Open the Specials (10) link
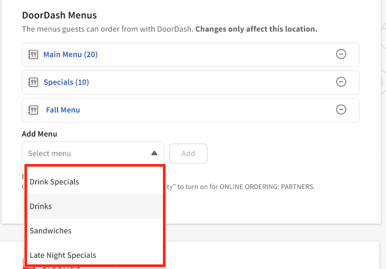386x269 pixels. pos(66,82)
